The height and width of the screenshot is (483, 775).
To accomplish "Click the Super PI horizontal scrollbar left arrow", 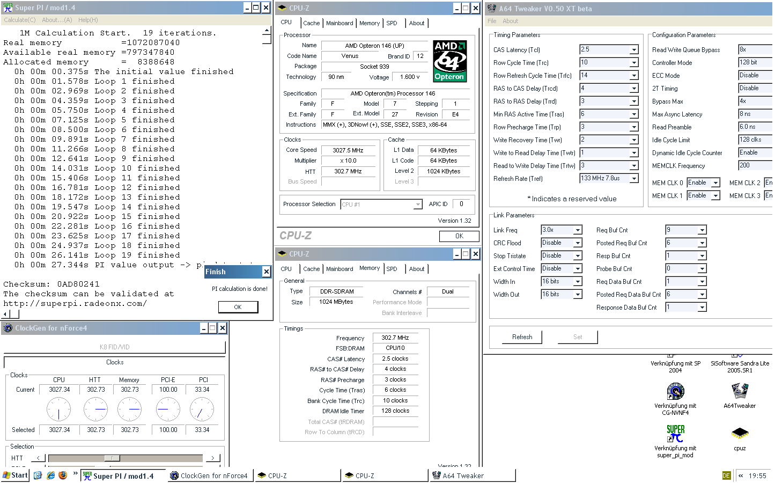I will click(x=6, y=314).
